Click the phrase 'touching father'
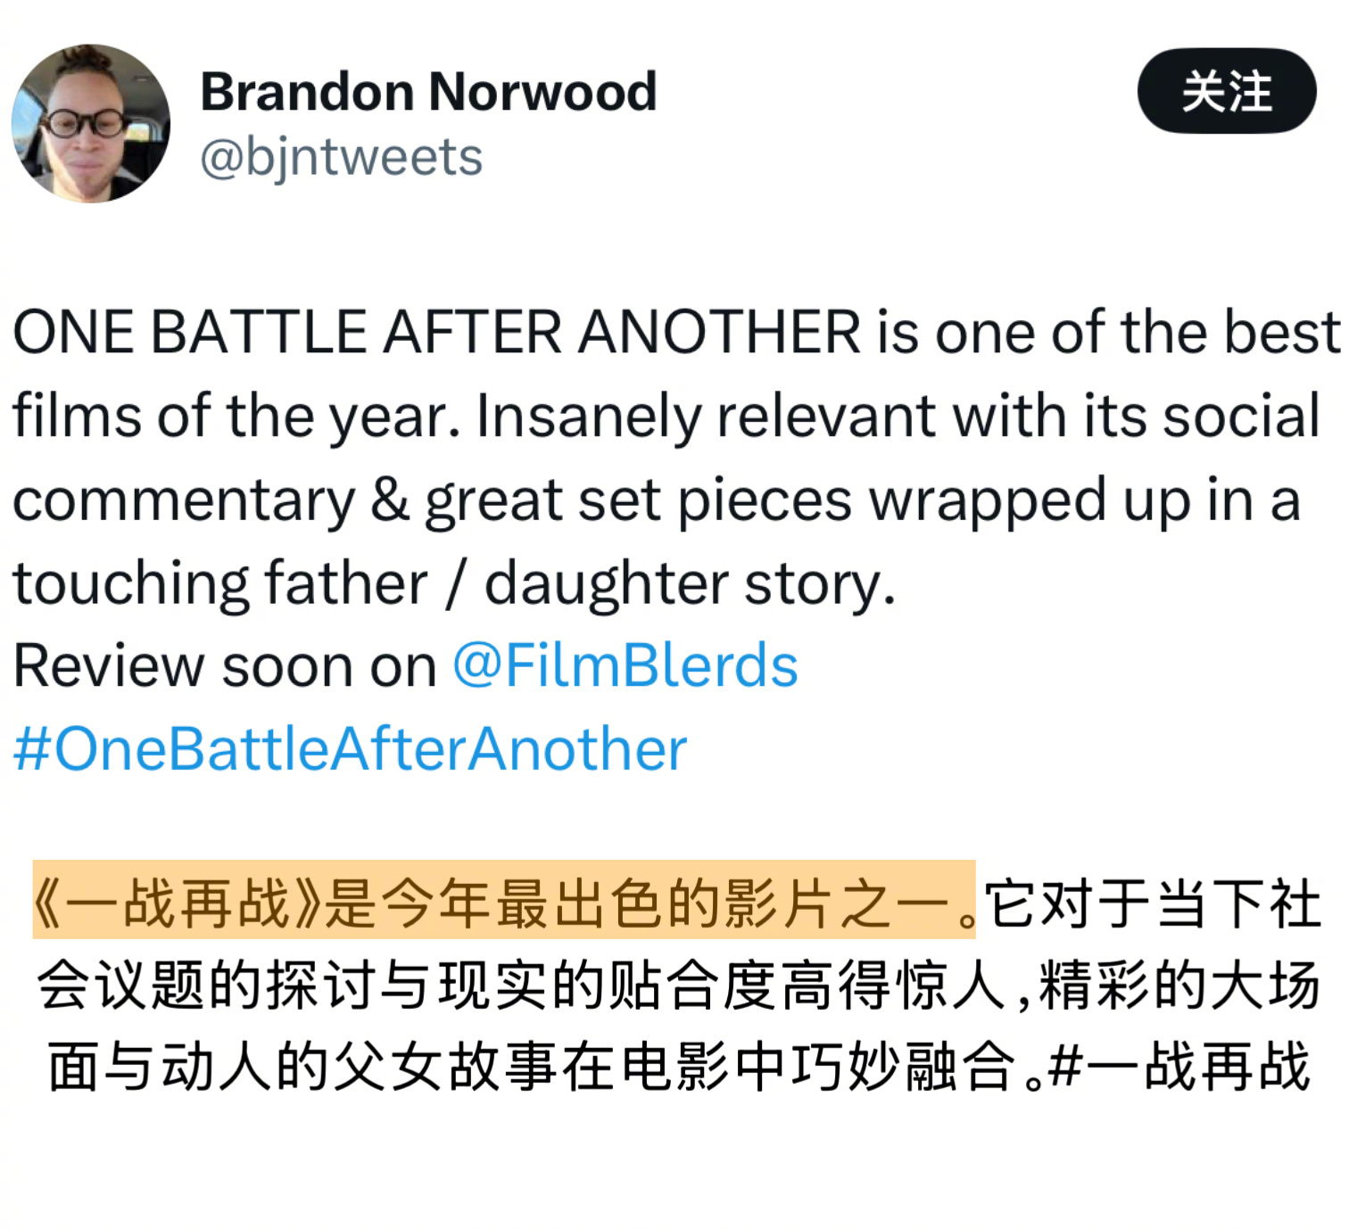1357x1230 pixels. 220,583
